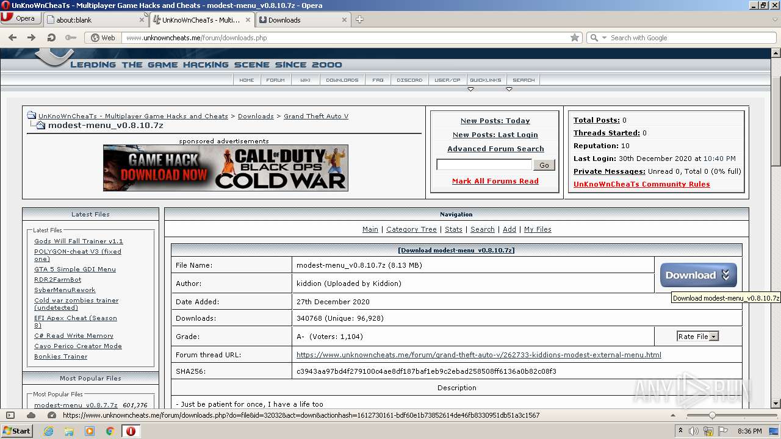The width and height of the screenshot is (781, 439).
Task: Open Chrome from the taskbar
Action: [110, 431]
